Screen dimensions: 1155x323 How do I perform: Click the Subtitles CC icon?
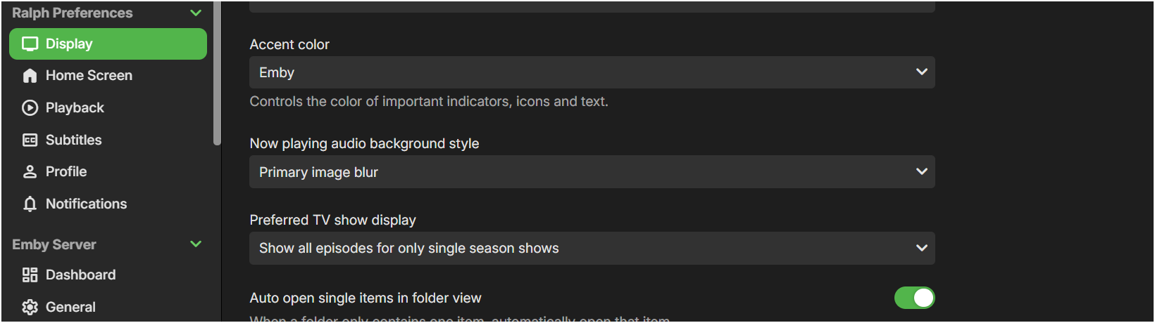[30, 140]
